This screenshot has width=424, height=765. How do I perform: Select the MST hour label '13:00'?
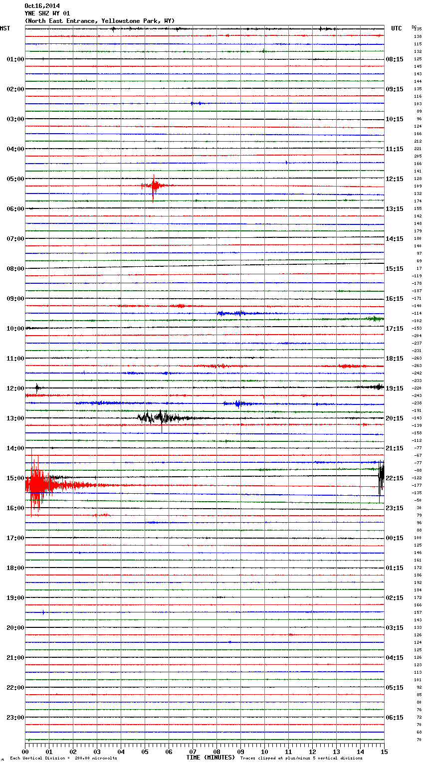pos(15,418)
